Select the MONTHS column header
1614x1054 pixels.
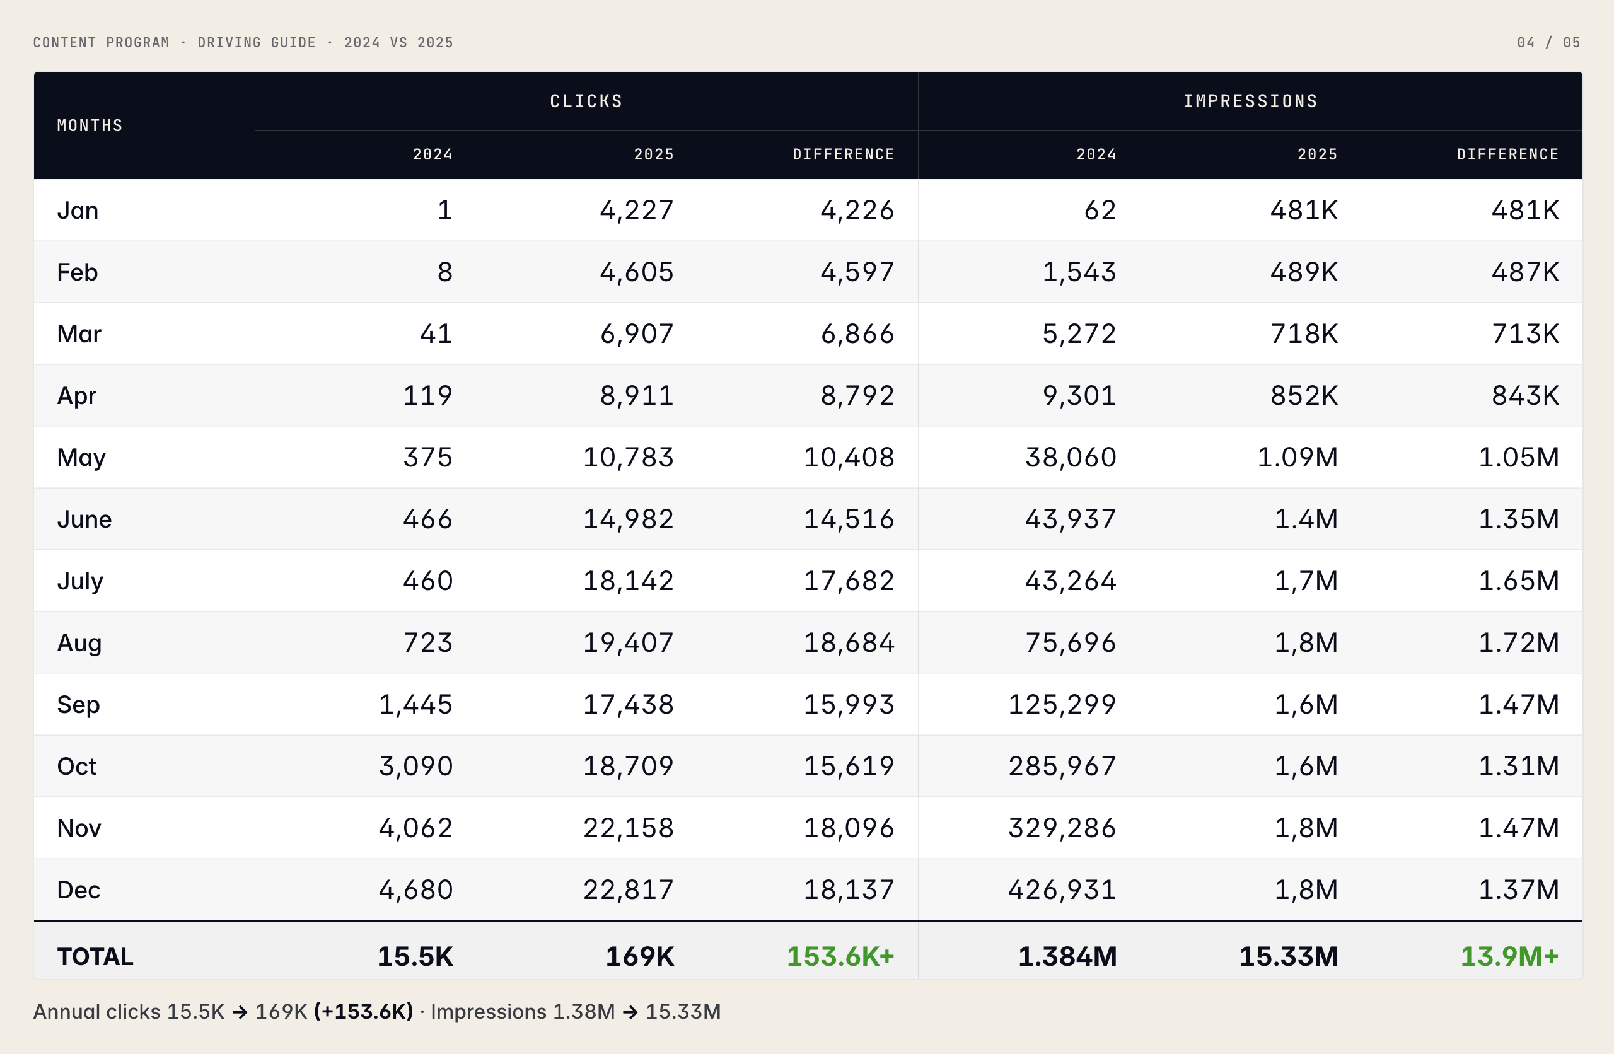point(90,125)
